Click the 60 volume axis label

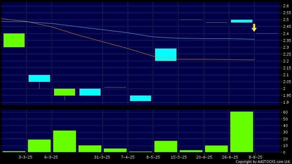click(285, 112)
